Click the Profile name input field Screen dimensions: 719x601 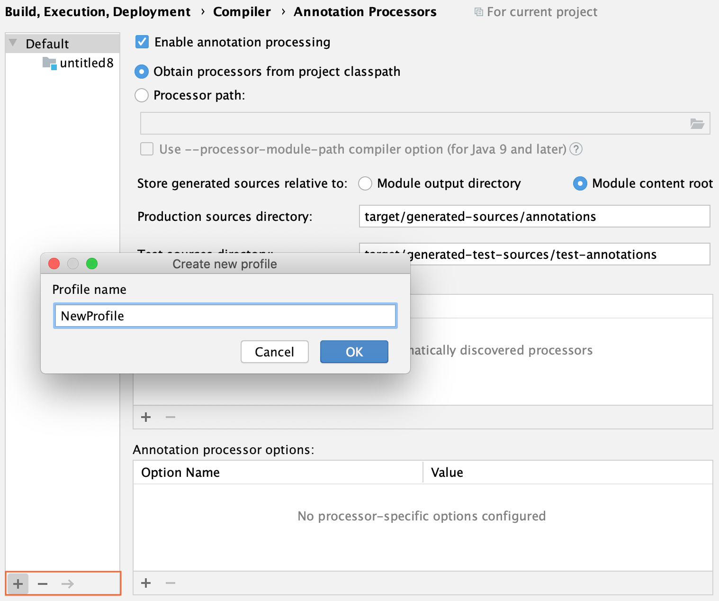tap(225, 316)
